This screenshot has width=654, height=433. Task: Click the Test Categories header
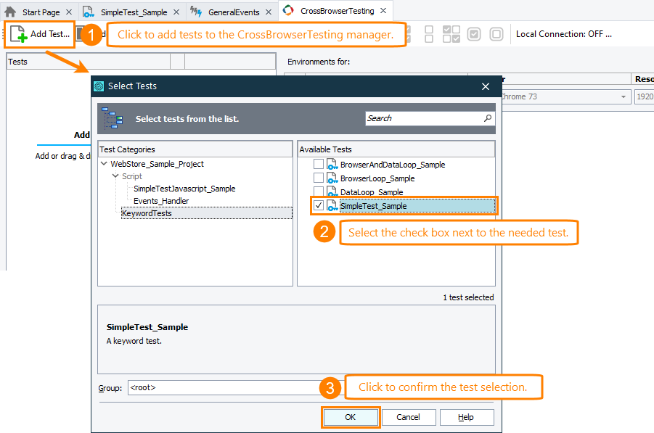[195, 149]
